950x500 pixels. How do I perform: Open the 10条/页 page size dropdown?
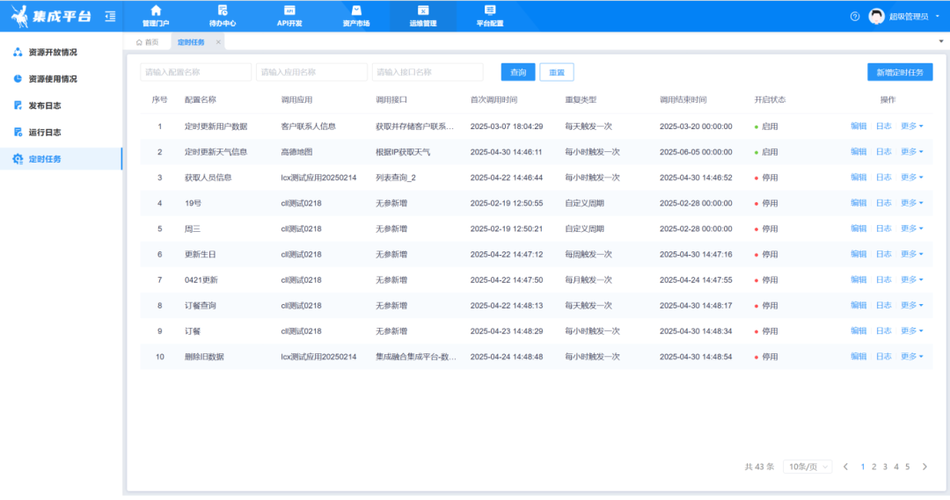(807, 467)
